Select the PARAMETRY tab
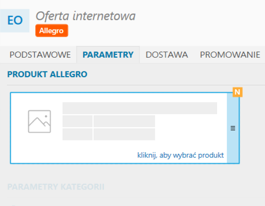Viewport: 265px width, 206px height. (108, 55)
